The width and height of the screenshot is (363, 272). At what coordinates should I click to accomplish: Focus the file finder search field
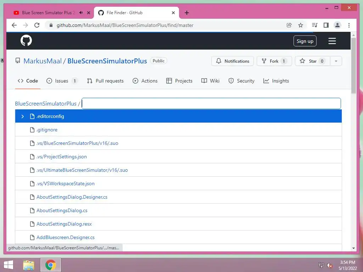[x=211, y=103]
